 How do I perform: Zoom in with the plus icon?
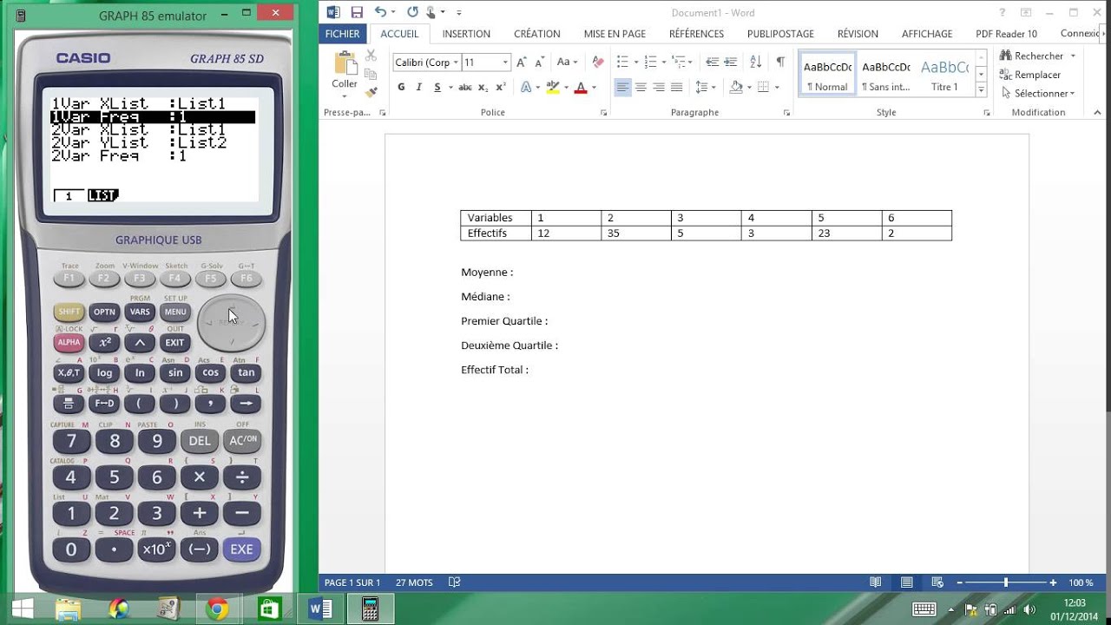point(1053,582)
